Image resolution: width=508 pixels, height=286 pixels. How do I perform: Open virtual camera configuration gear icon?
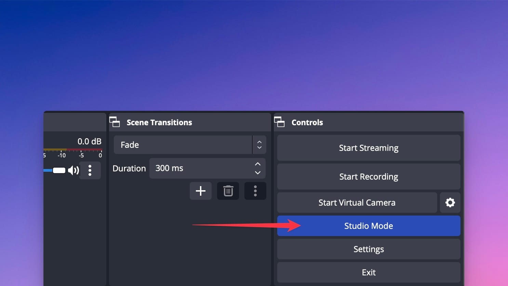point(450,203)
